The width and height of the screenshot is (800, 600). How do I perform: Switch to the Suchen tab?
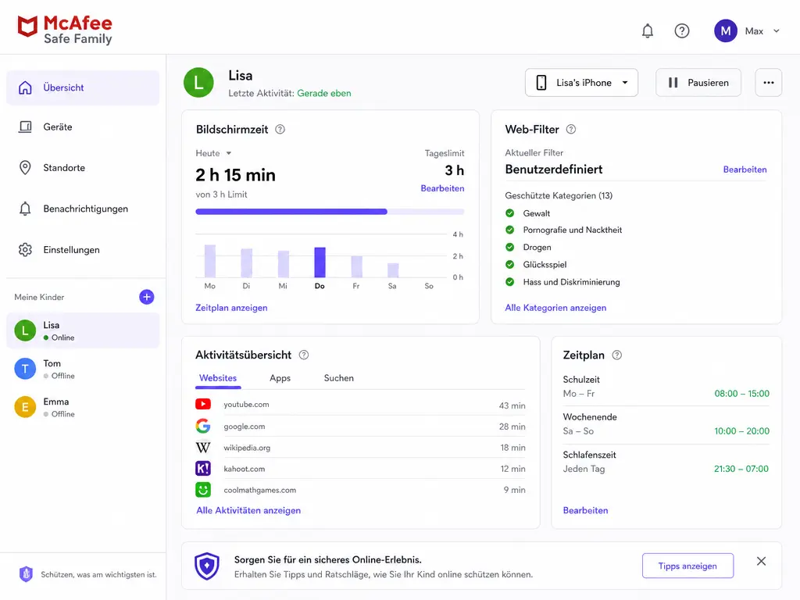click(x=339, y=378)
